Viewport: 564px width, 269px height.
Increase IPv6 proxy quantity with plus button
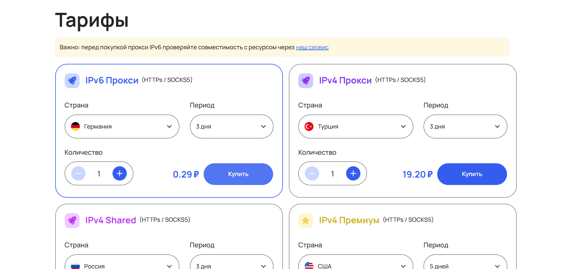coord(120,173)
